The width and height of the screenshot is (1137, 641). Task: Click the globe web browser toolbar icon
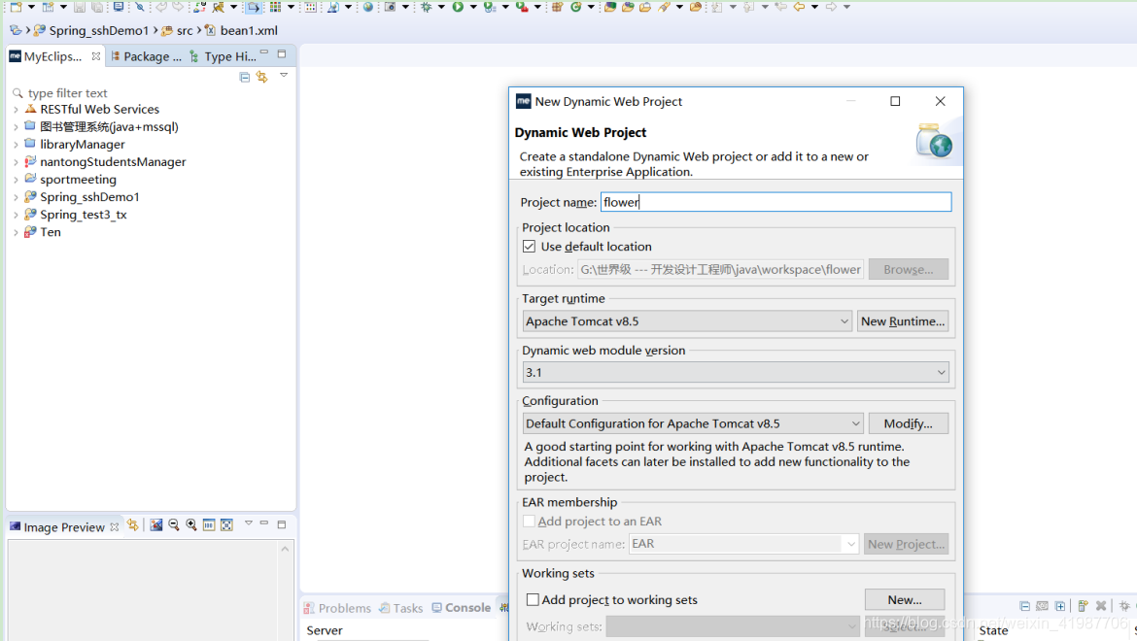pos(368,7)
